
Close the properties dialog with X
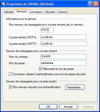pyautogui.click(x=96, y=4)
